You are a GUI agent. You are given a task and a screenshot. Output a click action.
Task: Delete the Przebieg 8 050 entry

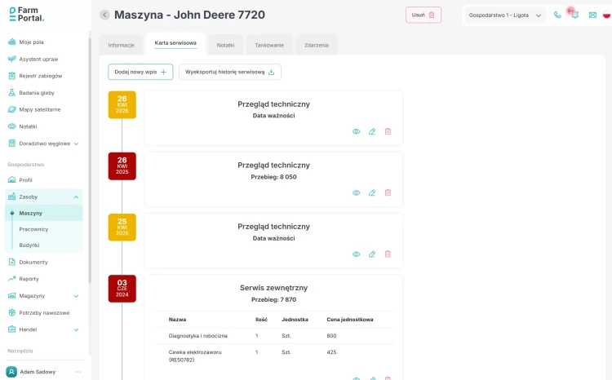(388, 192)
